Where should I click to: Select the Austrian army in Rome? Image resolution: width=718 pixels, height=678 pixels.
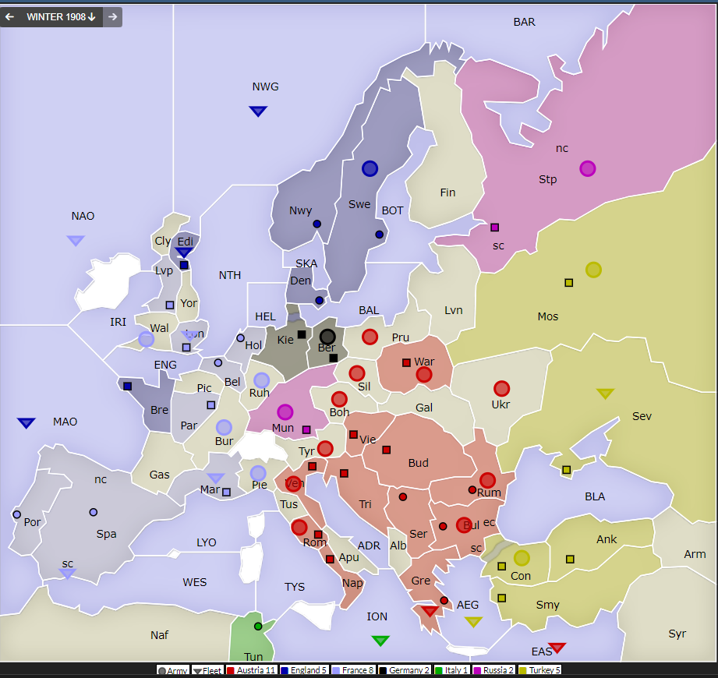tap(299, 528)
